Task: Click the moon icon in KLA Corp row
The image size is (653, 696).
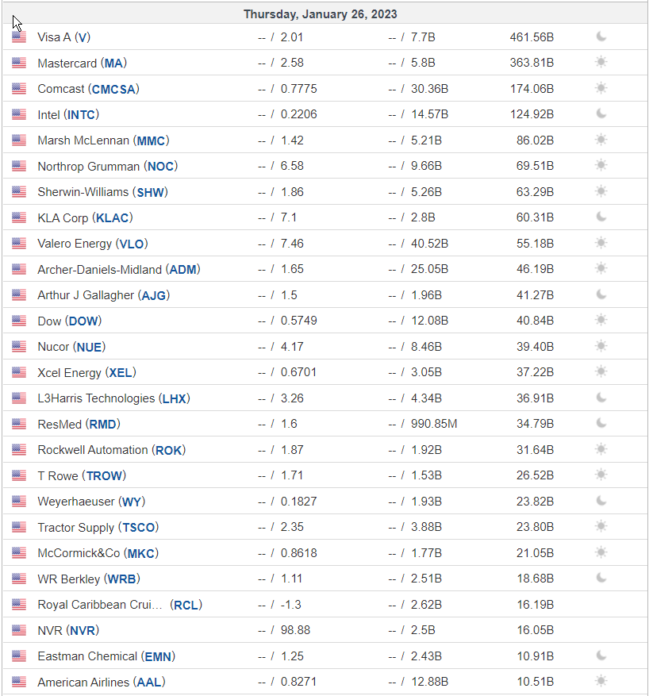Action: 601,217
